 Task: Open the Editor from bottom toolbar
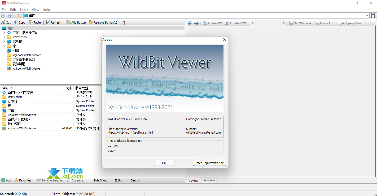[119, 180]
